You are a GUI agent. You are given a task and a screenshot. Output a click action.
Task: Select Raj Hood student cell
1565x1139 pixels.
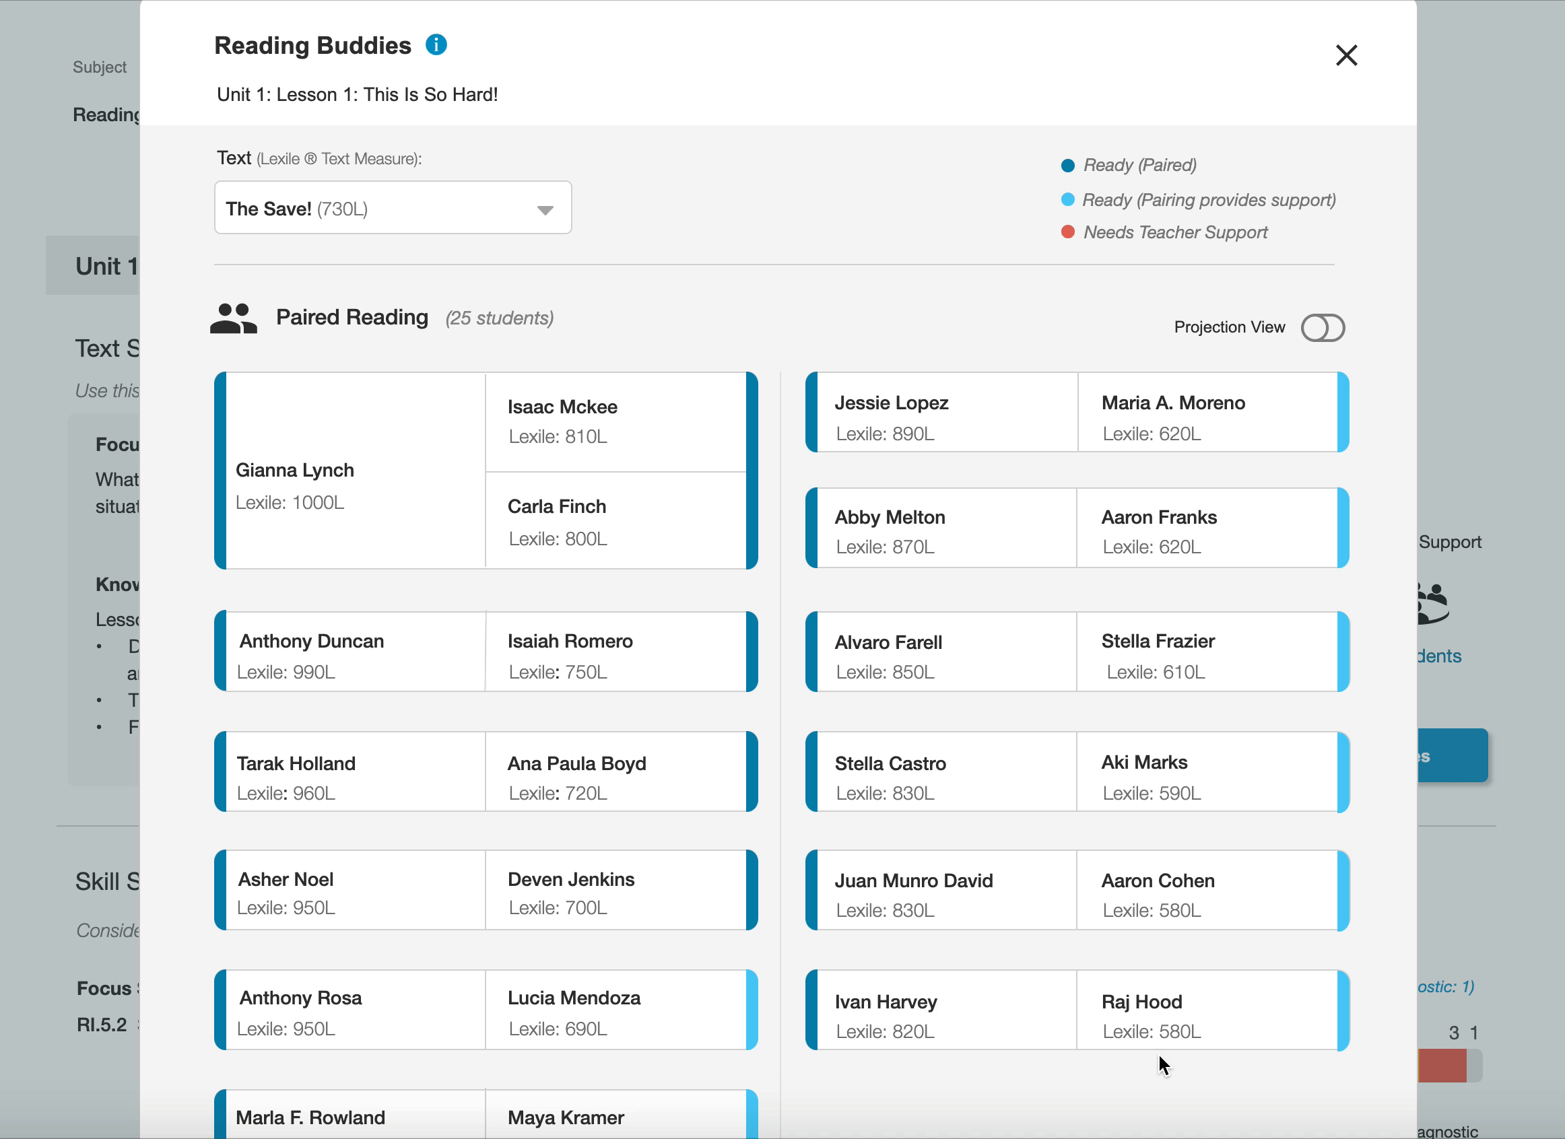pos(1207,1016)
